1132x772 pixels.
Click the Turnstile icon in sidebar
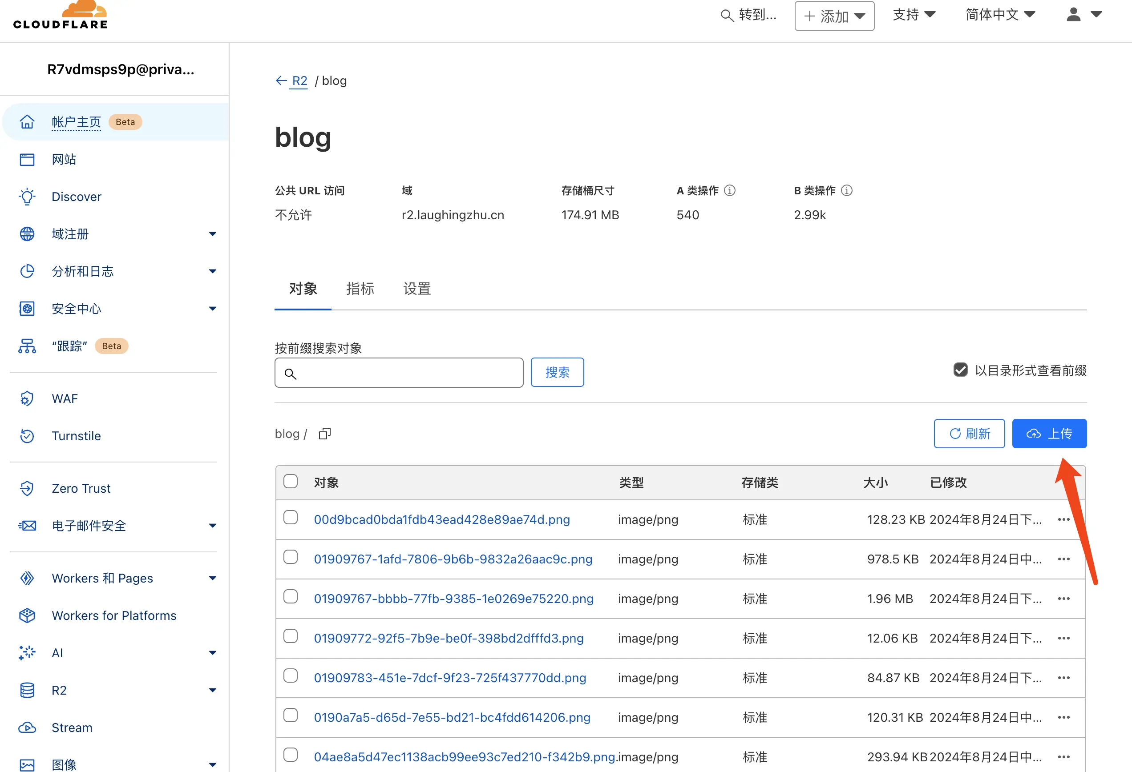click(27, 436)
